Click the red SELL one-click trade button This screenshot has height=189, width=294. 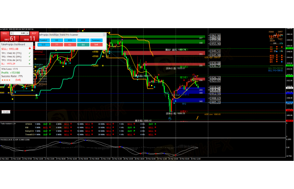point(5,33)
